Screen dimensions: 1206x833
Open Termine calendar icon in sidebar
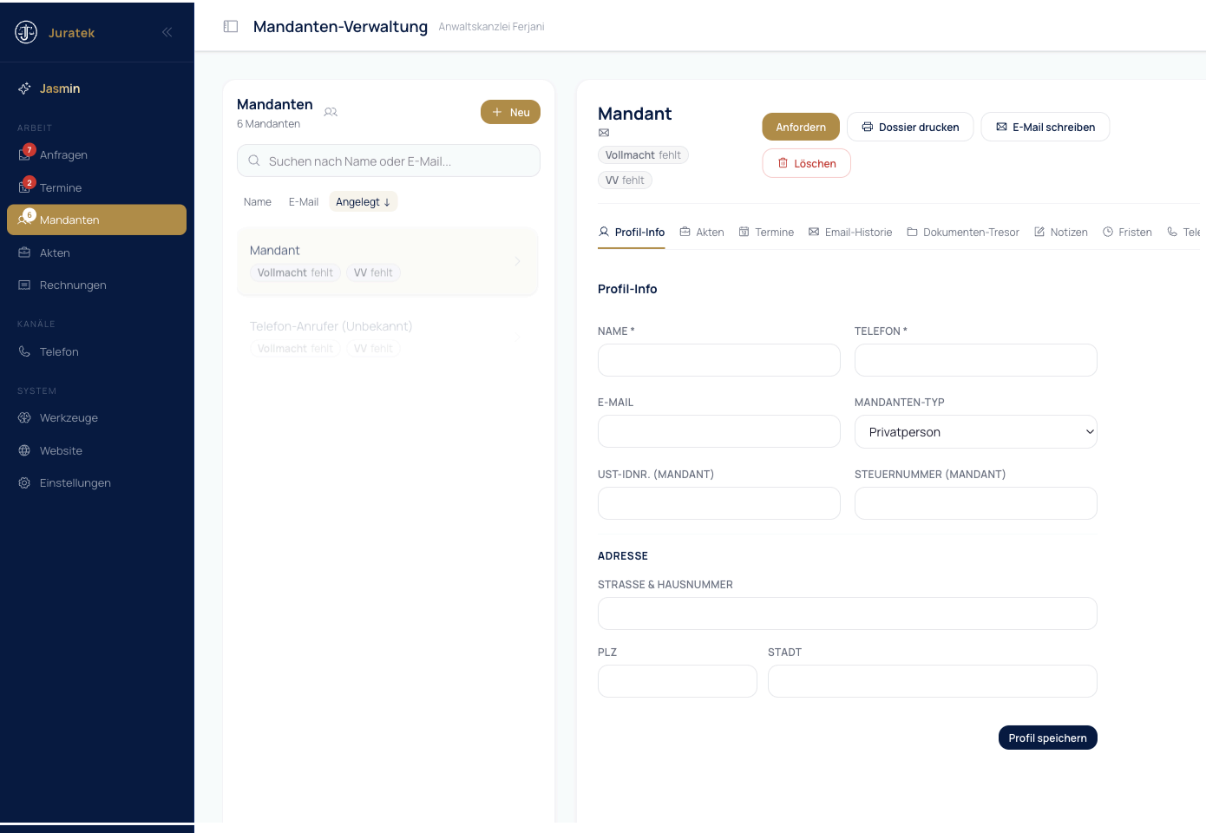tap(24, 187)
